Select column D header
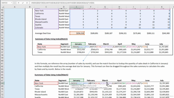 (x=64, y=7)
